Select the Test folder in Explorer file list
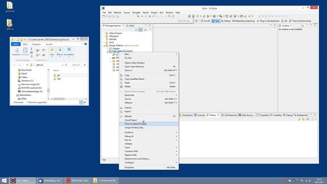 point(57,79)
